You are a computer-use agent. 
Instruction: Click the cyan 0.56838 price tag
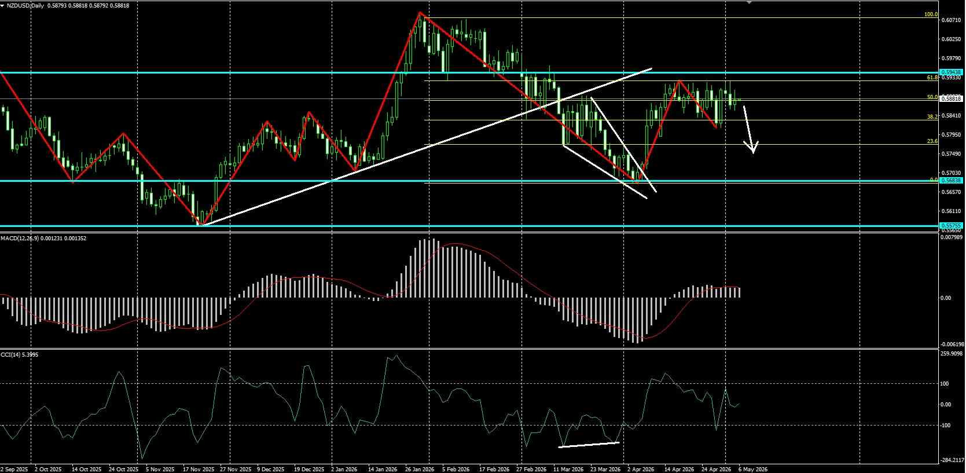pyautogui.click(x=952, y=180)
